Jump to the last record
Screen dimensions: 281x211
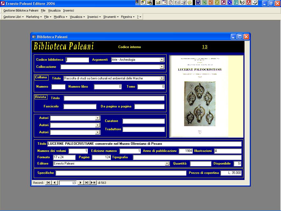[87, 183]
